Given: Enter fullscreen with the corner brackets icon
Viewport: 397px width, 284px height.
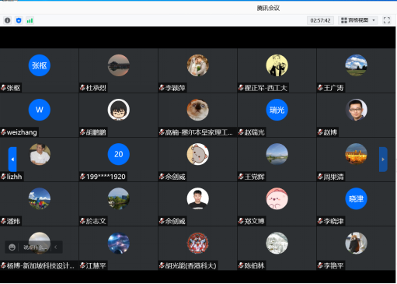Looking at the screenshot, I should pyautogui.click(x=387, y=20).
